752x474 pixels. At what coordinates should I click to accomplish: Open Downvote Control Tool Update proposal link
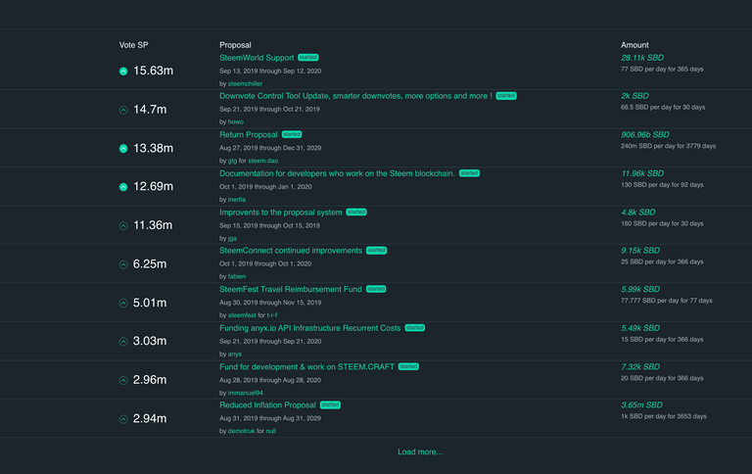pos(355,96)
